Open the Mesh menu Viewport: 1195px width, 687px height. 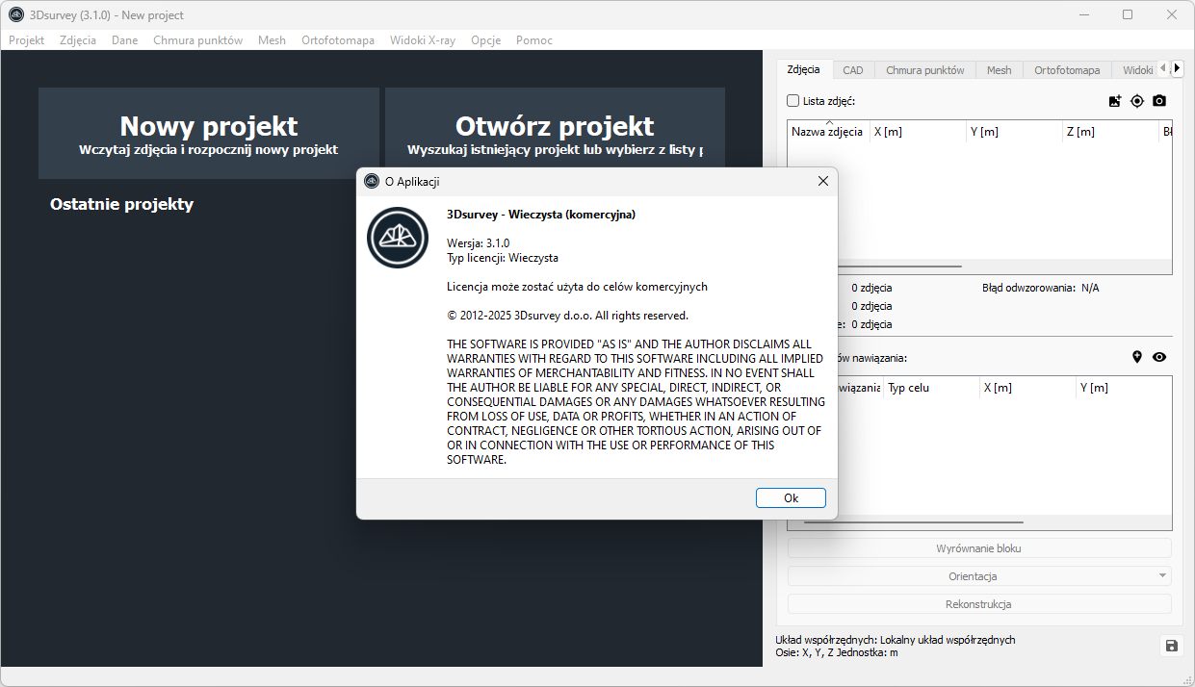pos(272,40)
